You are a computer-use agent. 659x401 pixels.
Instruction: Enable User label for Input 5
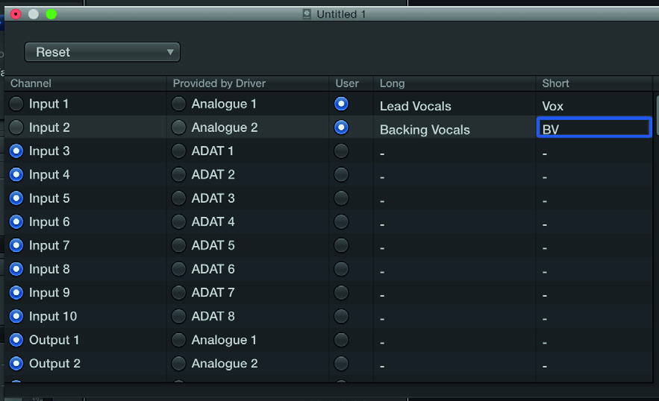[341, 198]
